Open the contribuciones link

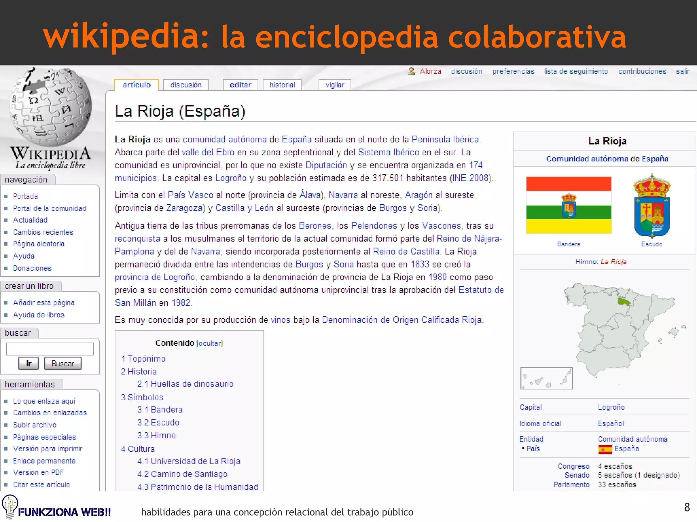coord(642,71)
